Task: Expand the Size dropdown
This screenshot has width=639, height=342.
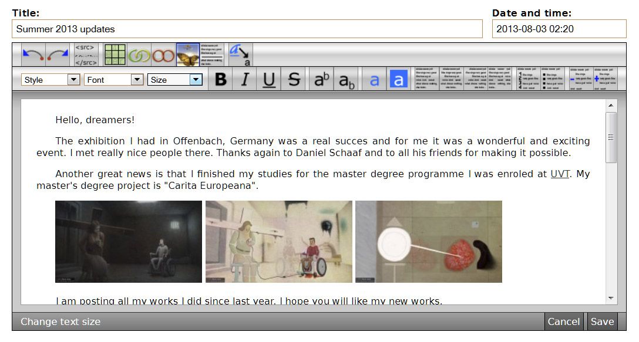Action: (x=175, y=80)
